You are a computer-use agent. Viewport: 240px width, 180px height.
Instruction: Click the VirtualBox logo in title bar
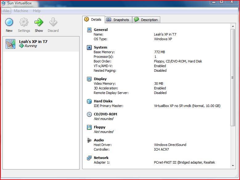[x=3, y=3]
